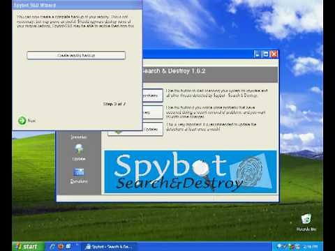This screenshot has width=335, height=251.
Task: Click the Create registry backup button
Action: click(x=76, y=55)
